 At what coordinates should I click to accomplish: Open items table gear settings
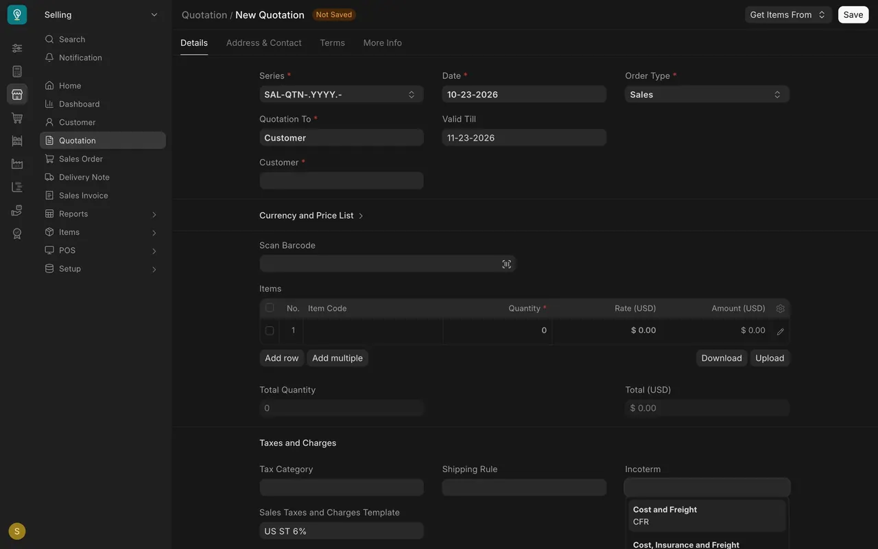(x=780, y=309)
